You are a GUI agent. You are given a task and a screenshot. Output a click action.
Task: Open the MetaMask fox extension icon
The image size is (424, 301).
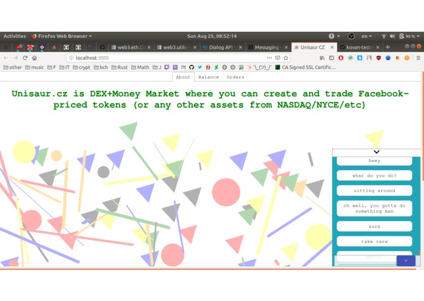point(398,58)
